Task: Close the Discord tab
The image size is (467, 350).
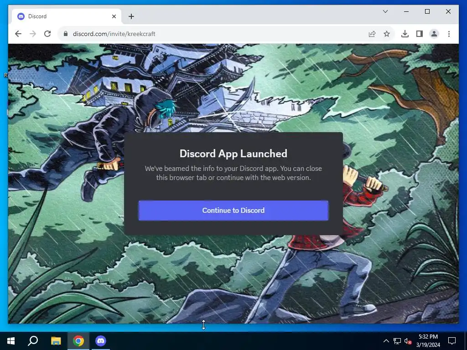Action: [x=114, y=16]
